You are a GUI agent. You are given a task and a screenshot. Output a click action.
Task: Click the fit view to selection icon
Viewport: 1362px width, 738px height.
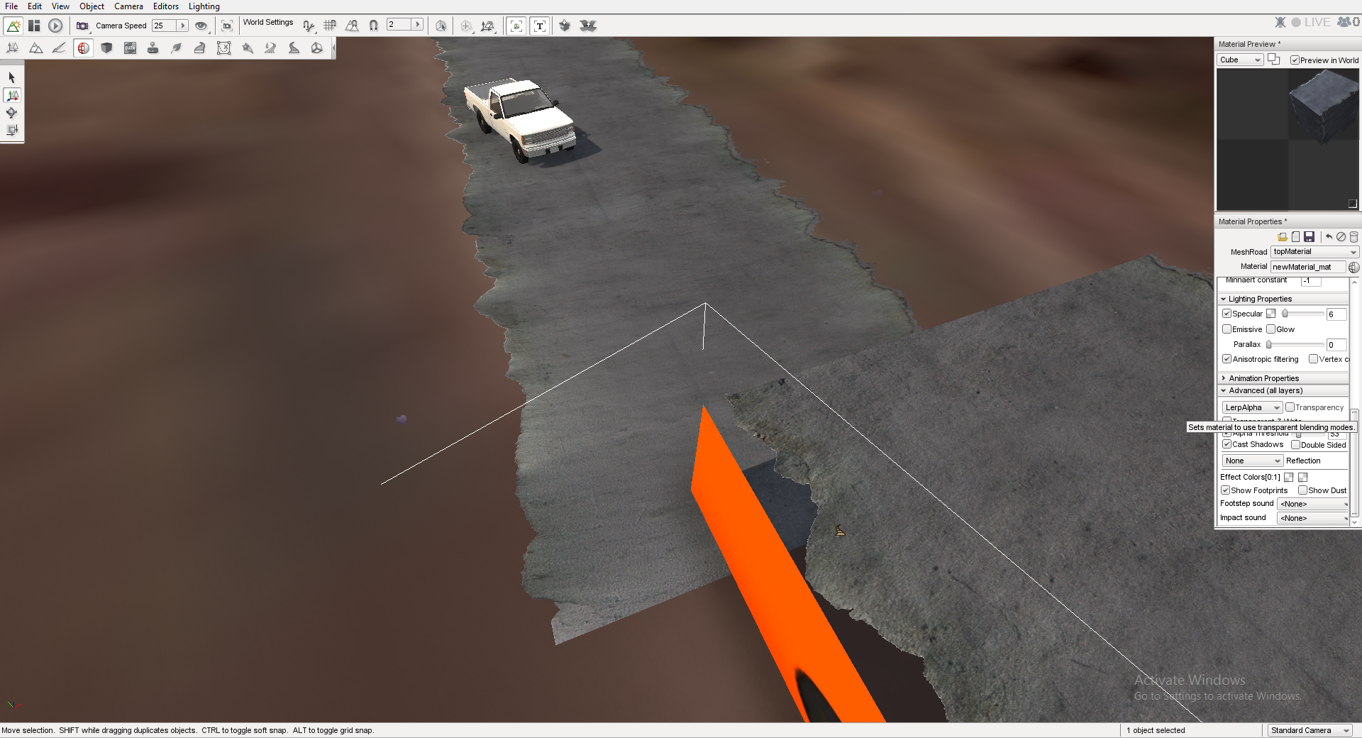click(227, 26)
